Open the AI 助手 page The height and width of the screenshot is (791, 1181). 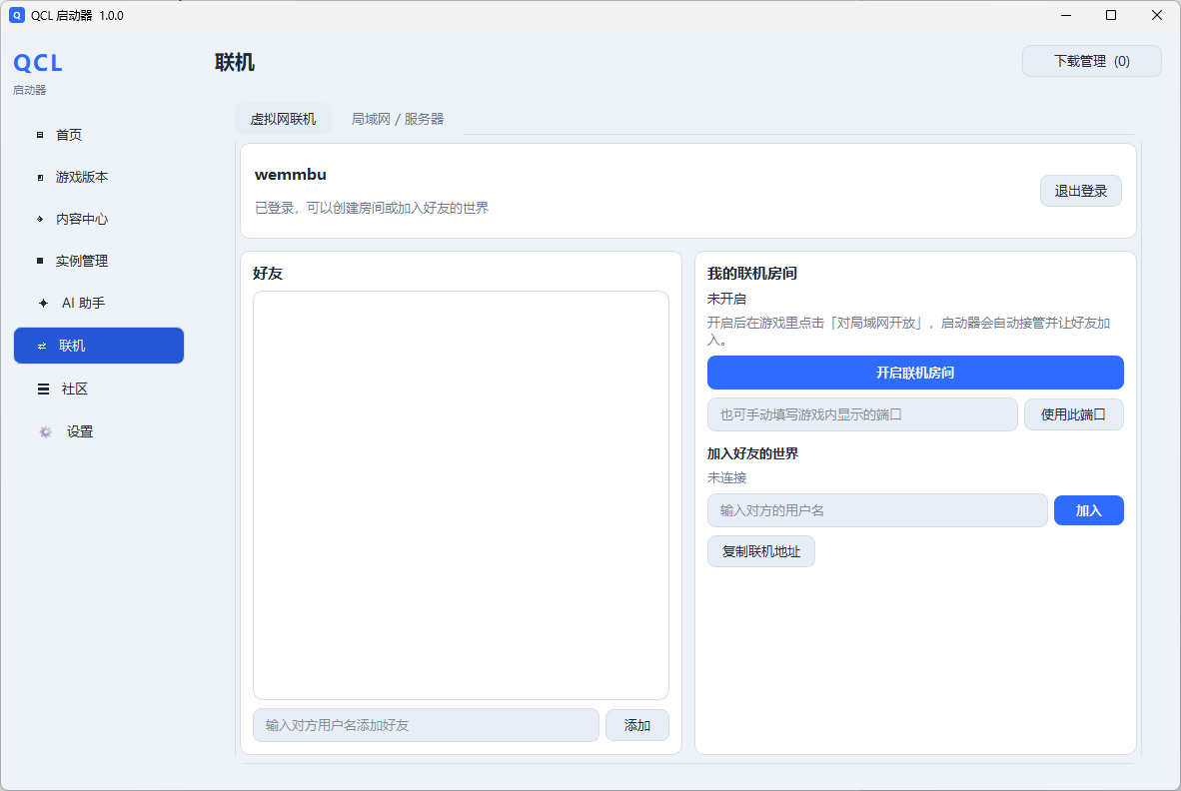99,303
